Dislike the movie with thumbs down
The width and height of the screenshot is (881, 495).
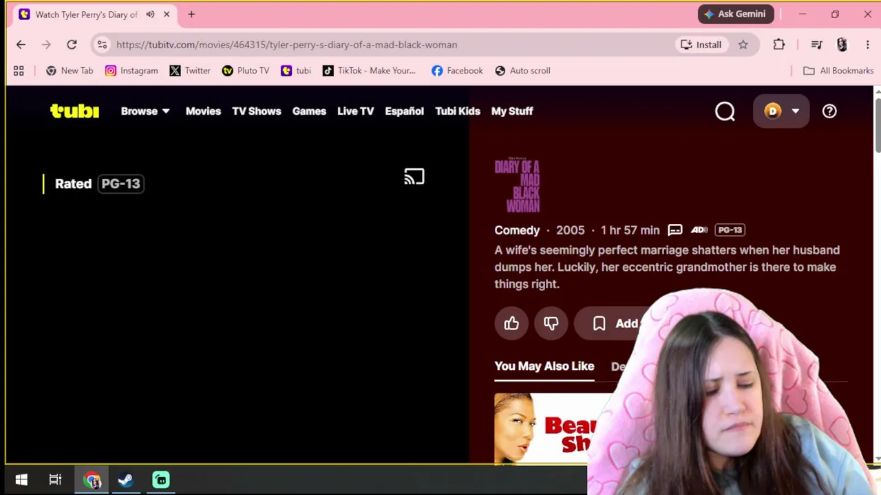(x=551, y=323)
